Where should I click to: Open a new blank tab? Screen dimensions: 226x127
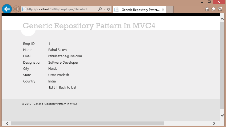point(170,10)
